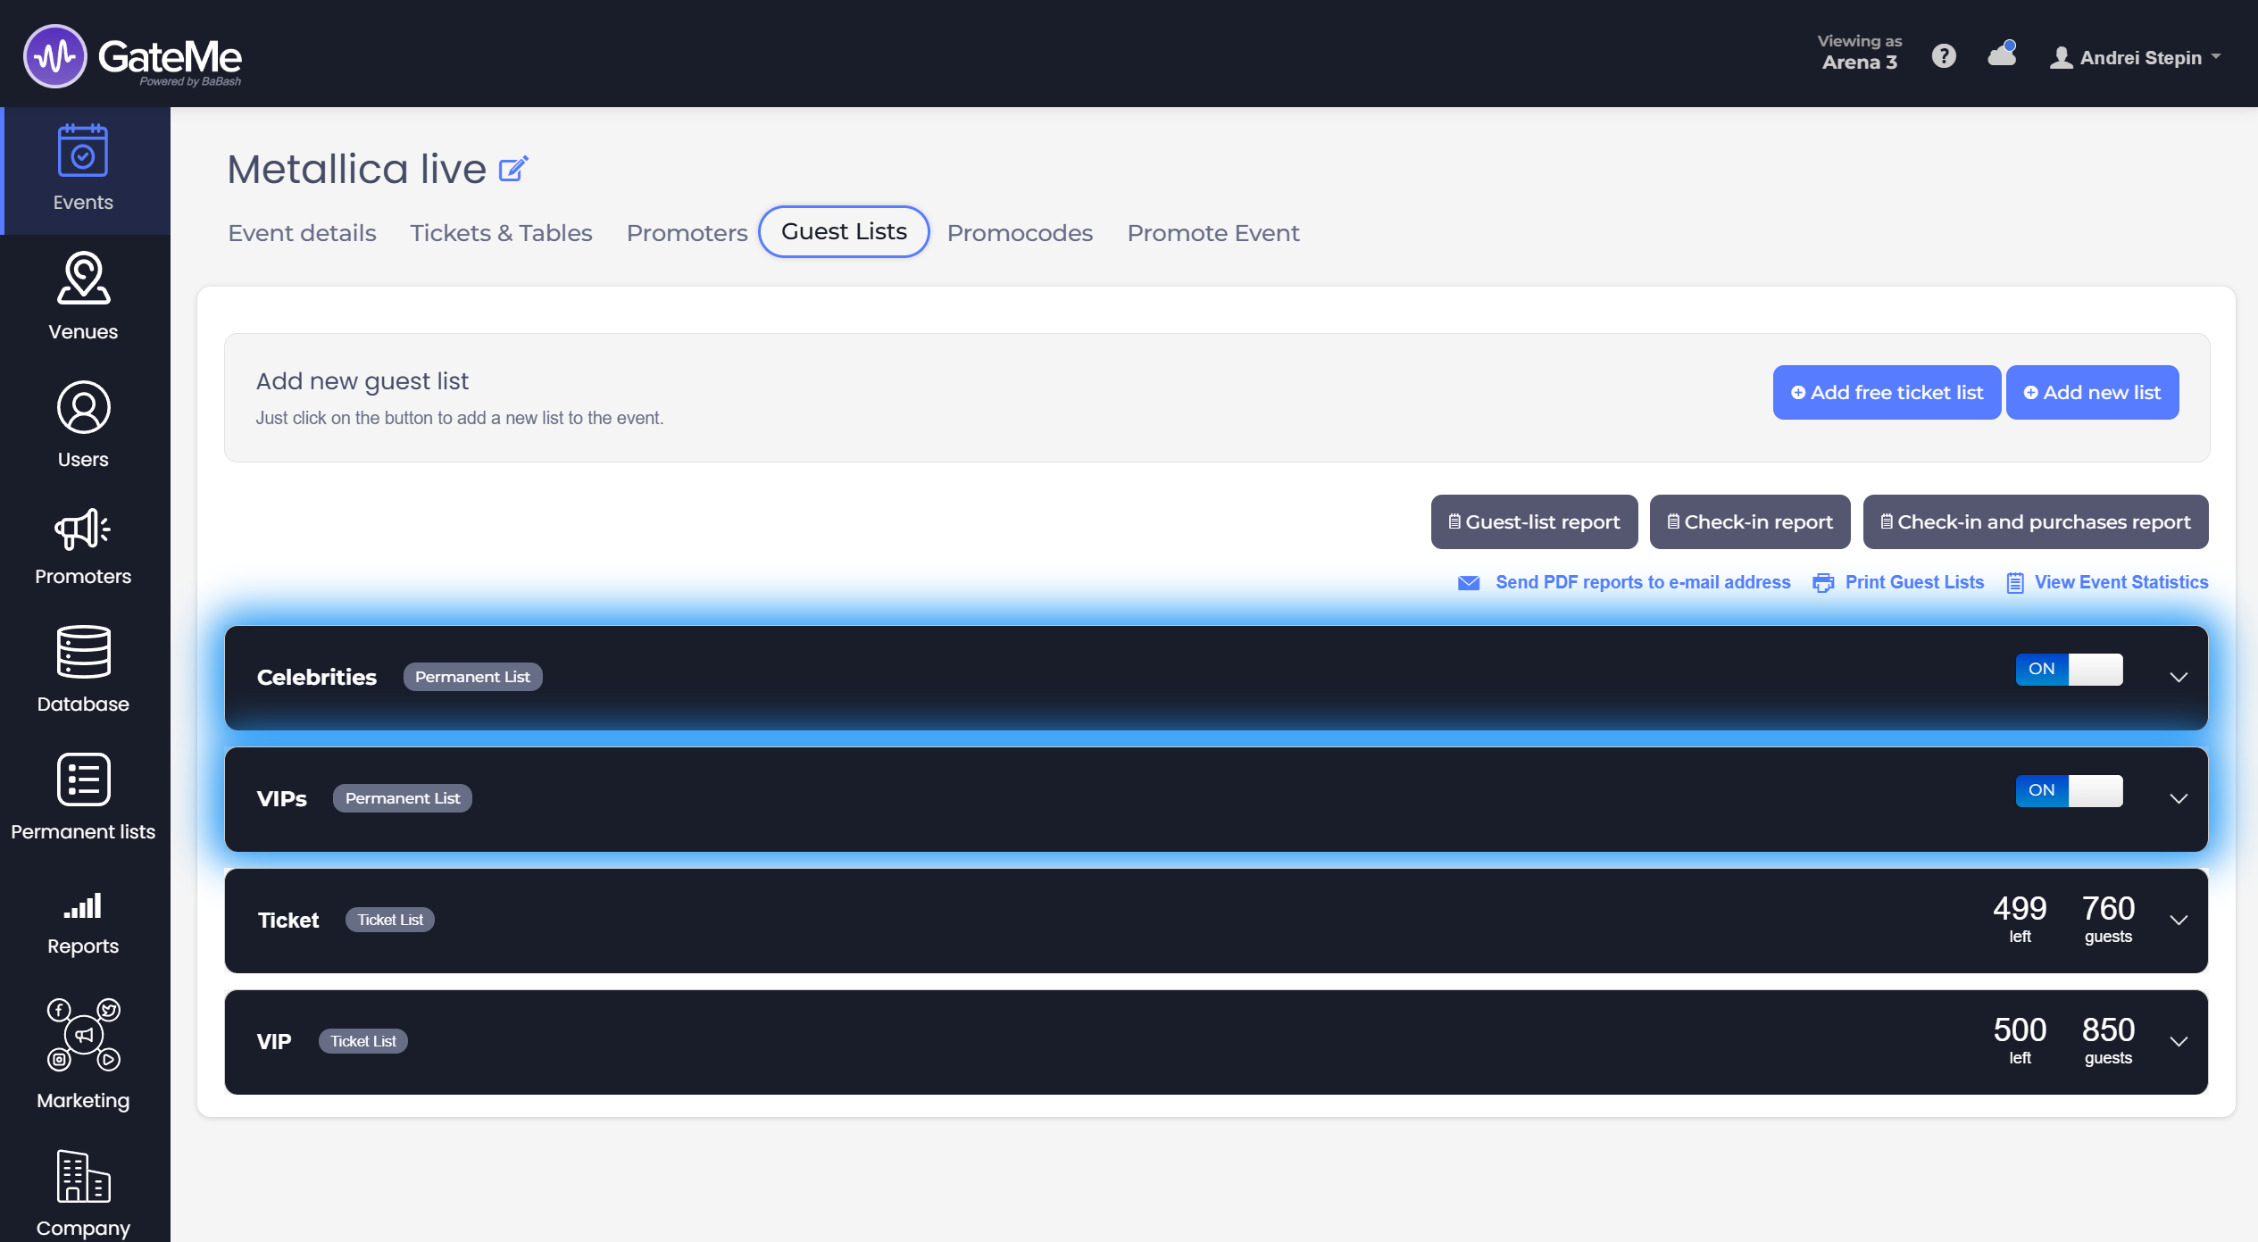Open Check-in and purchases report
The image size is (2258, 1242).
(2036, 521)
